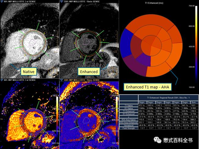Open the dropdown triangle of the enhanced grayscale 15min viewport
Image resolution: width=199 pixels, height=149 pixels.
[x=61, y=2]
